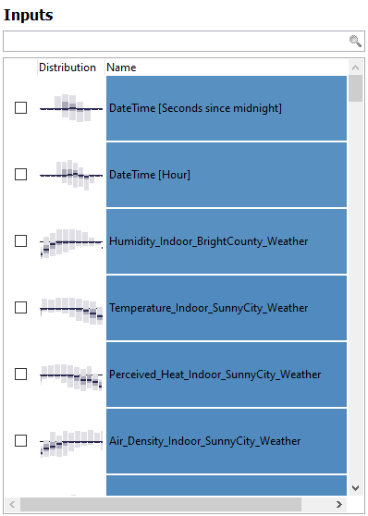
Task: Check the DateTime Seconds since midnight checkbox
Action: [20, 107]
